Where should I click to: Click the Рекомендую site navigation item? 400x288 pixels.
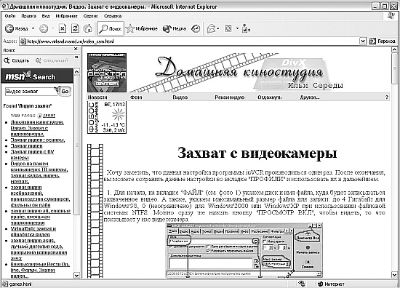[230, 97]
